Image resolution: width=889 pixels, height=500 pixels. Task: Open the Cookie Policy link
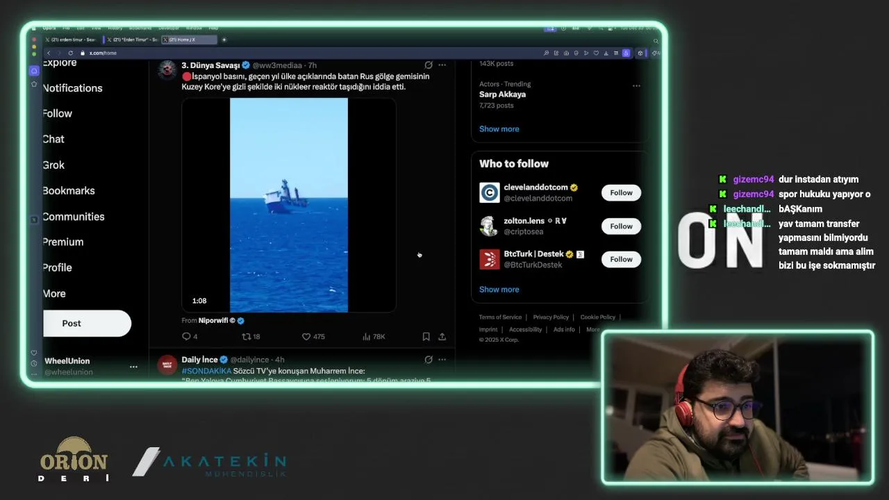click(598, 317)
